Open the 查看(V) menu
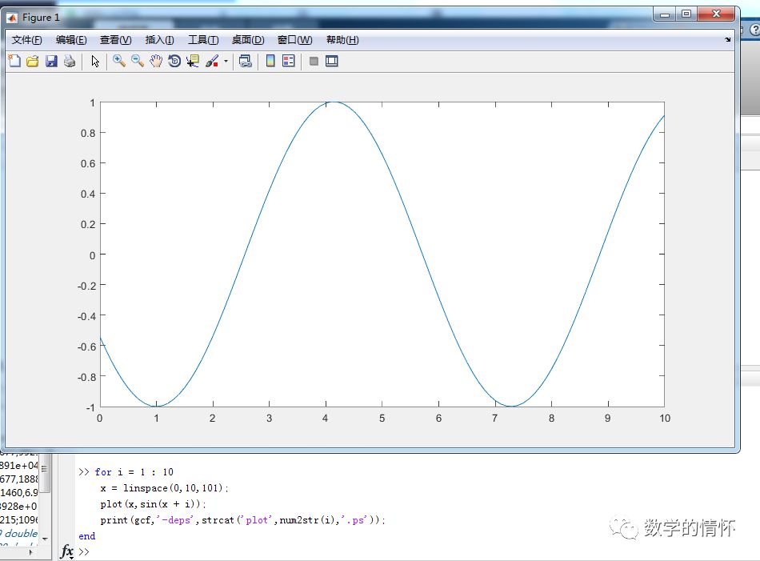This screenshot has height=561, width=760. [115, 40]
